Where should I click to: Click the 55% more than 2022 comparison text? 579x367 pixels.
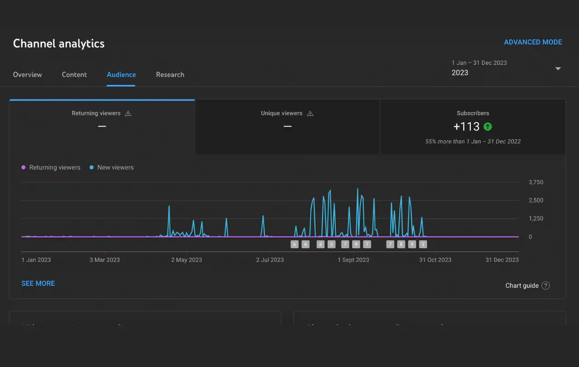coord(473,142)
